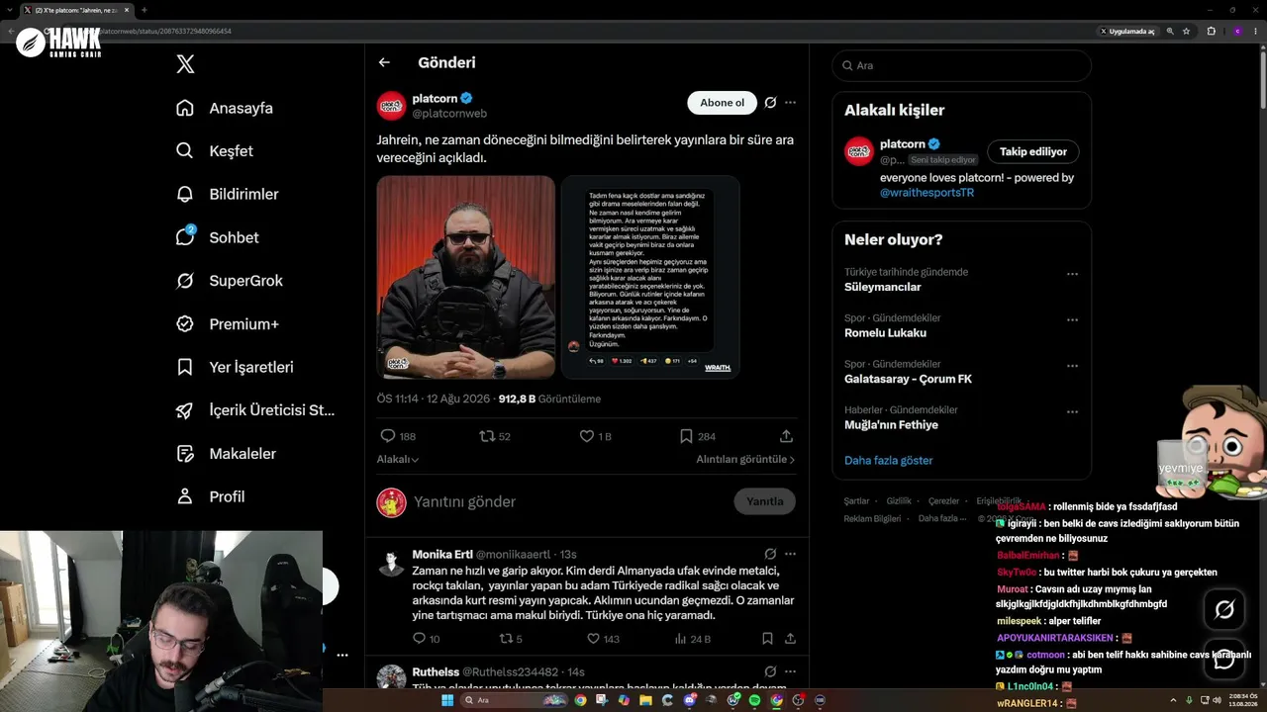
Task: Open İçerik Üreticisi studio
Action: (x=255, y=410)
